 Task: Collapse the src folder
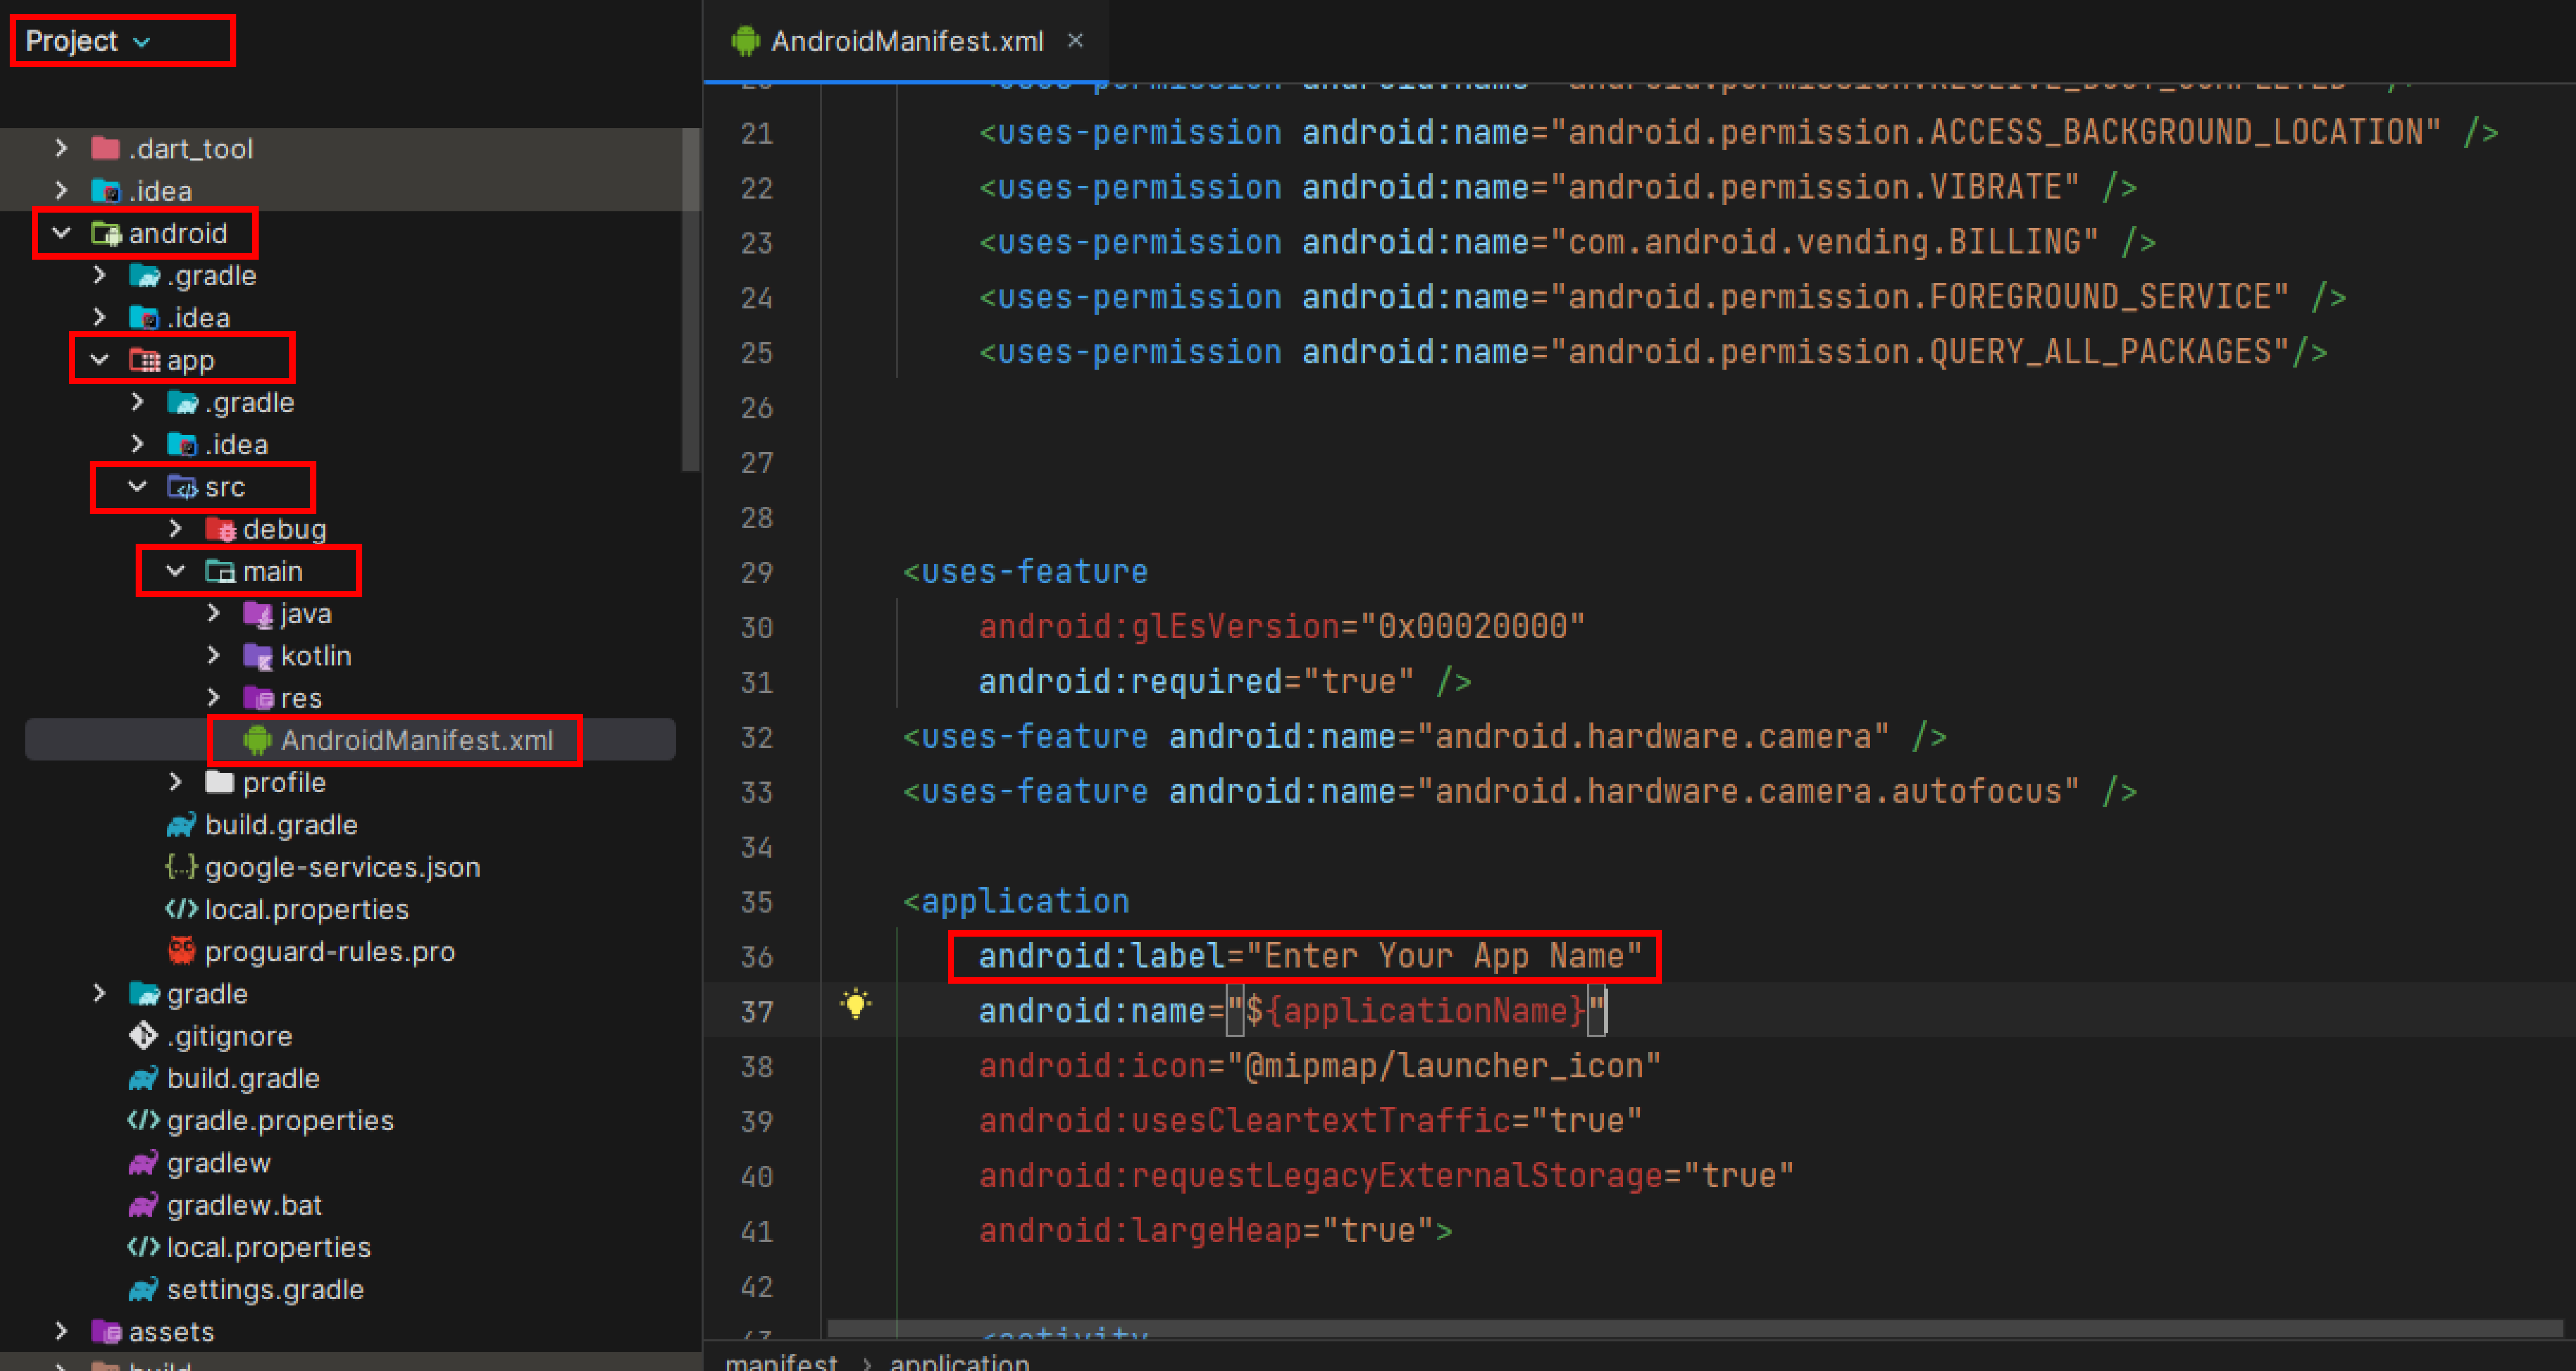click(x=138, y=487)
